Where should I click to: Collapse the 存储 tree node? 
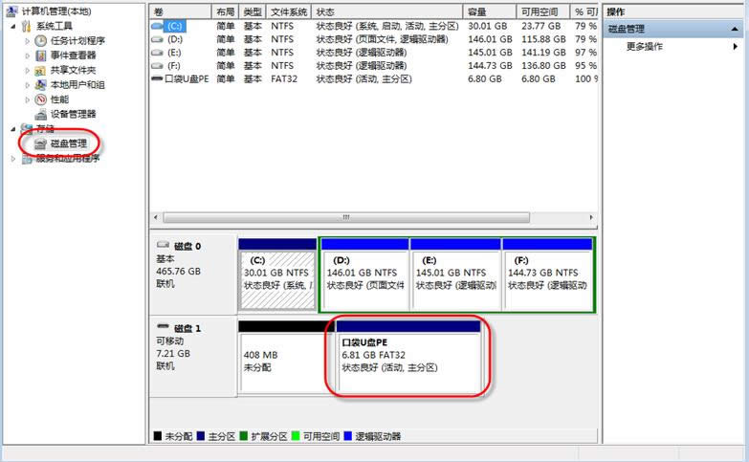tap(12, 128)
